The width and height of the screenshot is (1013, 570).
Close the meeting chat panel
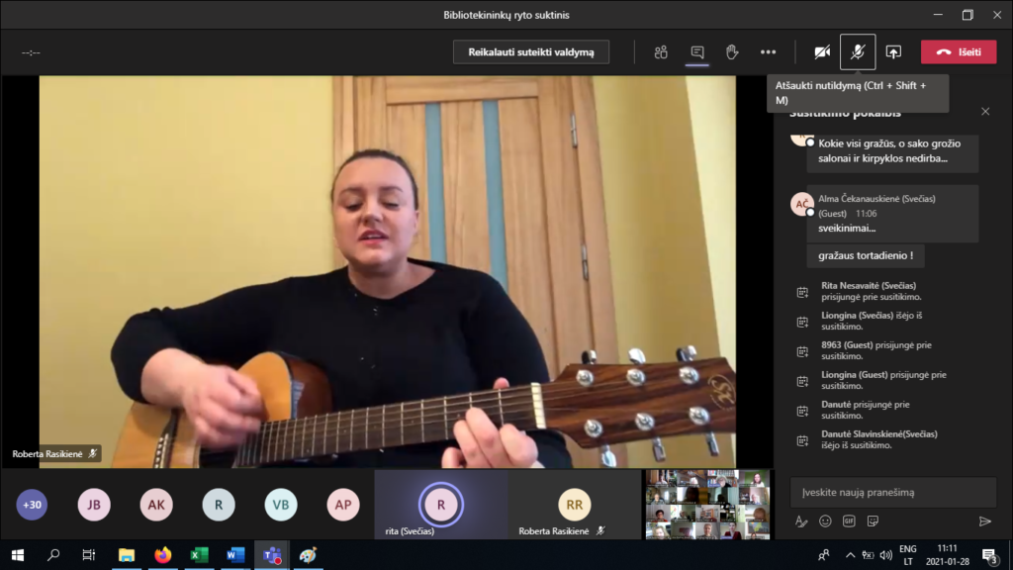click(985, 112)
